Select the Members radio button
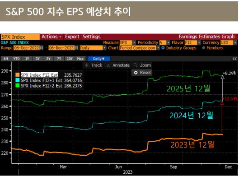The image size is (239, 176). pyautogui.click(x=203, y=48)
